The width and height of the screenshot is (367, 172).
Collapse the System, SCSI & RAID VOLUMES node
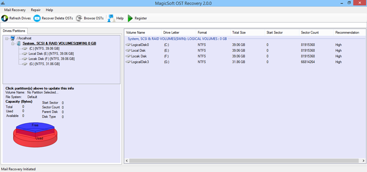coord(12,44)
